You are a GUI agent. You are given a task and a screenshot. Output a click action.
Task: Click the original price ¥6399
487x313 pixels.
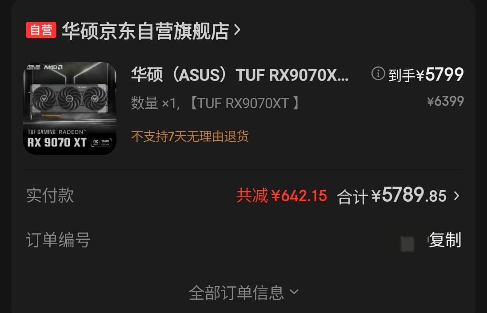pos(445,101)
